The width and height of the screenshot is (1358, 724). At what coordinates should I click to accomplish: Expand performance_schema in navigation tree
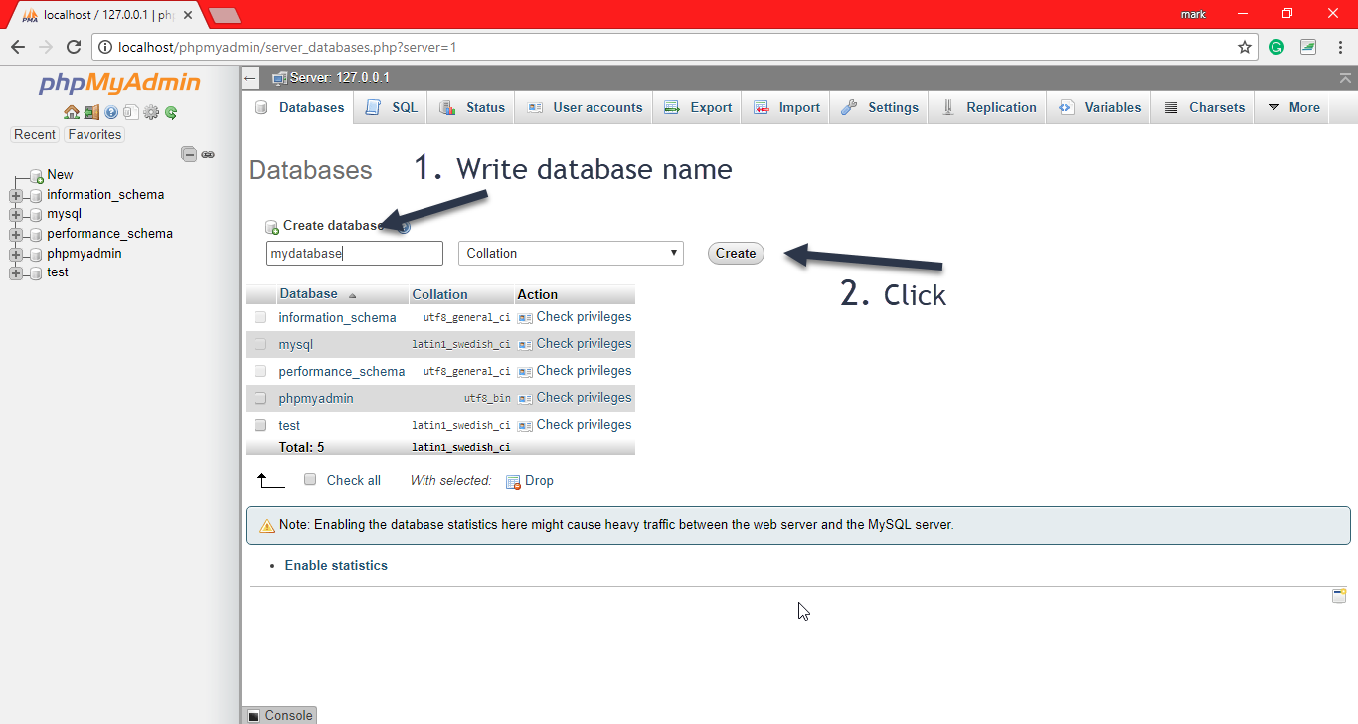pos(16,235)
